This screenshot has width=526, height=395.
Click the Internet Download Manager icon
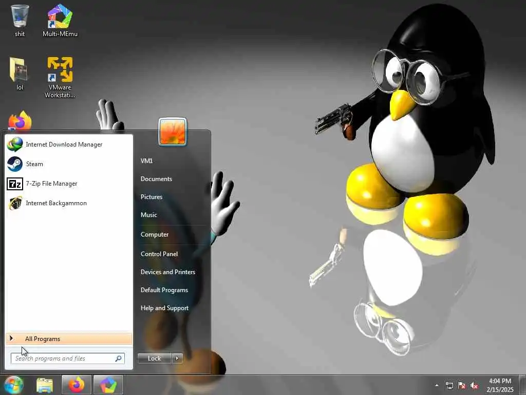[15, 145]
